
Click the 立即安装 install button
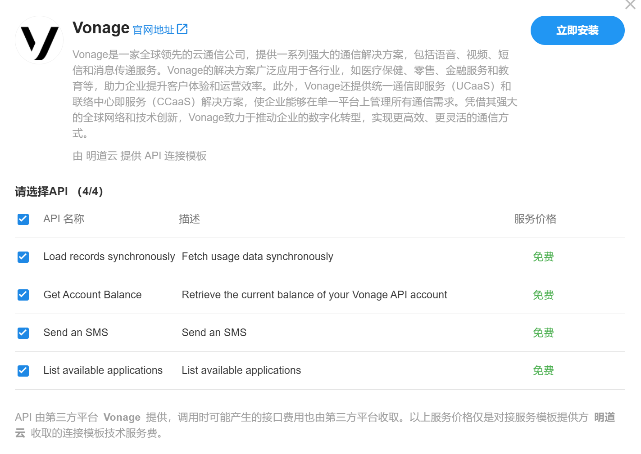(x=577, y=31)
